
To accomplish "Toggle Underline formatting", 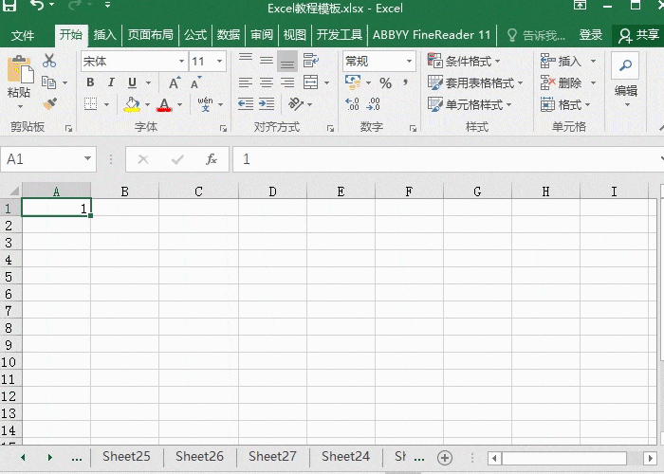I will click(132, 82).
